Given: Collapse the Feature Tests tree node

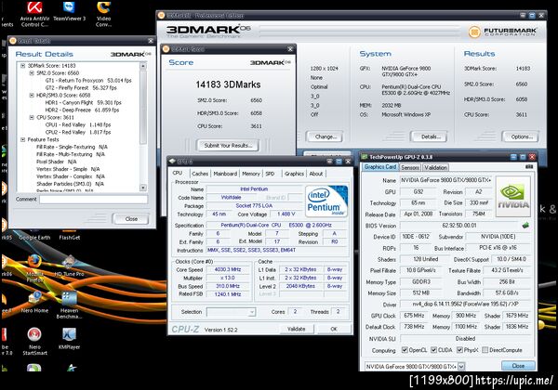Looking at the screenshot, I should click(x=22, y=139).
